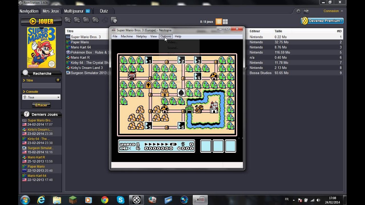Select Super Mario Bros. 3 in game list
Viewport: 365px width, 205px height.
[86, 37]
